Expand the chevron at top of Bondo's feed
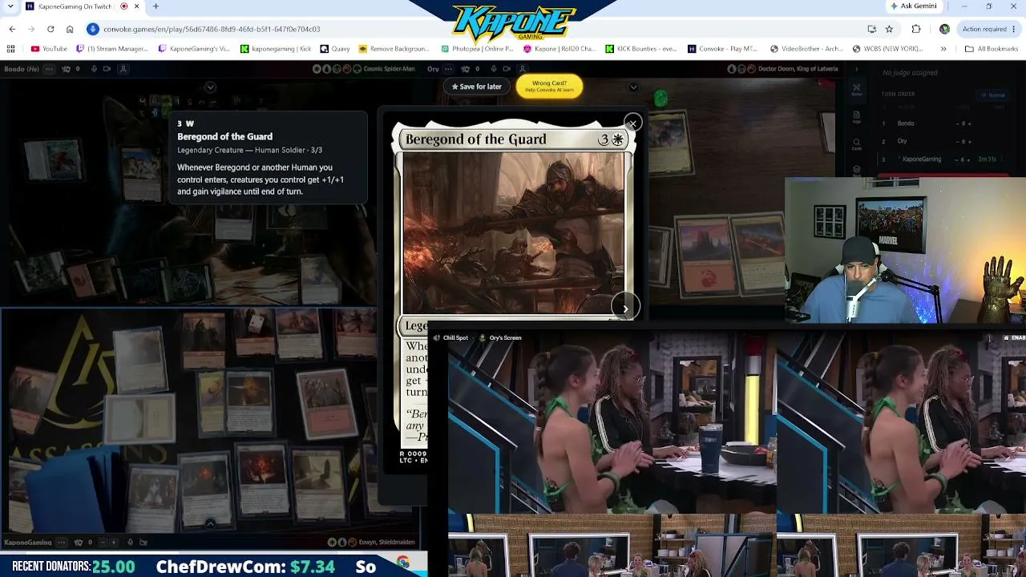This screenshot has width=1026, height=577. 210,87
